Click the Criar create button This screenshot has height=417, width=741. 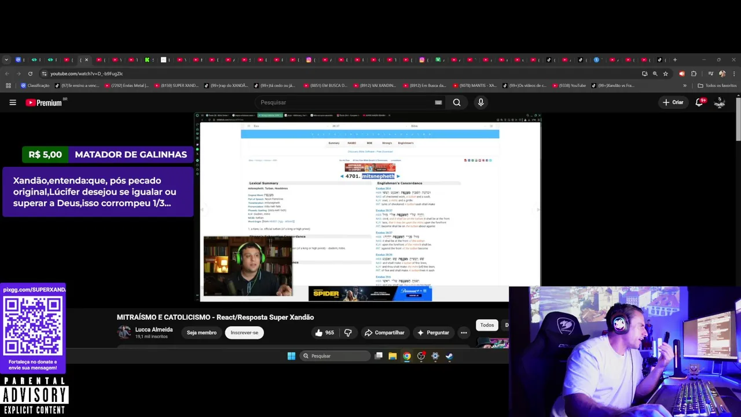(x=673, y=103)
